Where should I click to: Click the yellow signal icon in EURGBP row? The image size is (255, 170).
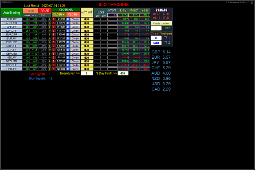[x=50, y=35]
